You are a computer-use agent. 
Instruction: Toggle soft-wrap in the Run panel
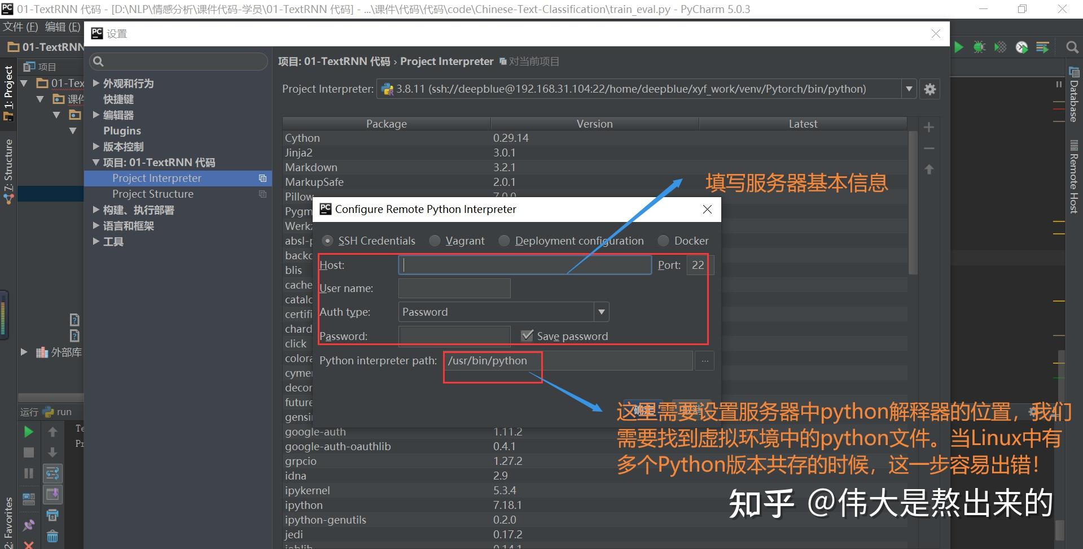52,473
